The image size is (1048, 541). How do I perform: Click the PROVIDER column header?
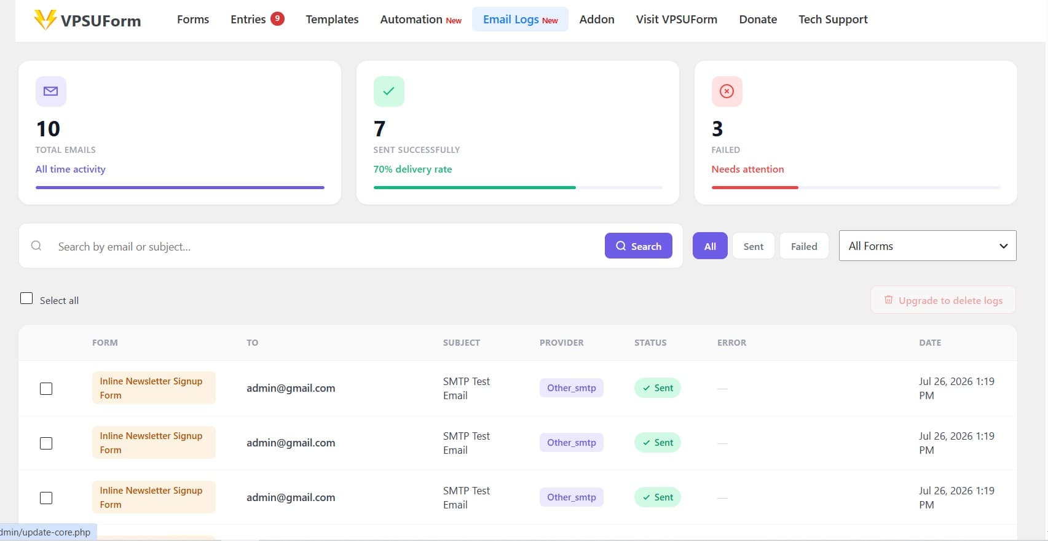pyautogui.click(x=562, y=343)
